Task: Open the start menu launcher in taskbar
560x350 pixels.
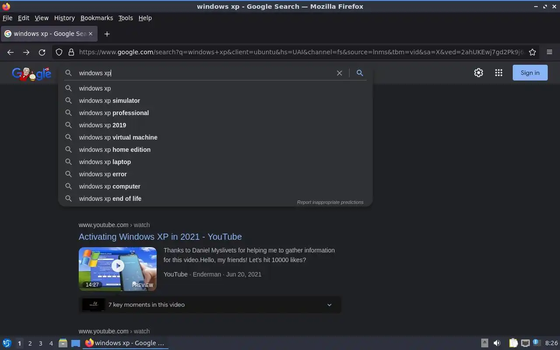Action: point(7,343)
